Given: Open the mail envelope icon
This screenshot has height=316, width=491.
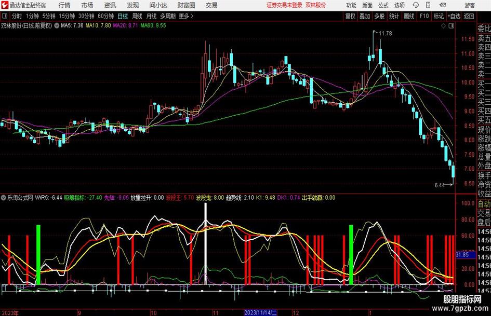Looking at the screenshot, I should 443,5.
